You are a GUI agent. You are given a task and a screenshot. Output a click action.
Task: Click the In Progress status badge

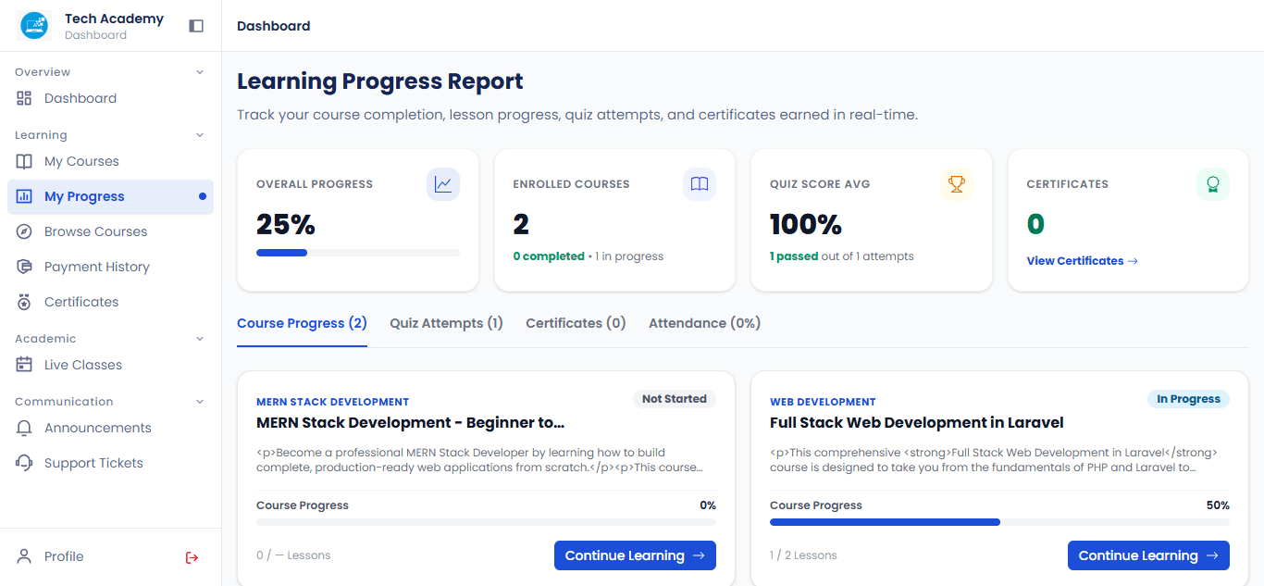point(1188,399)
